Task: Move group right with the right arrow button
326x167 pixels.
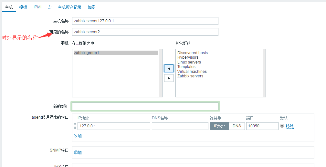Action: click(169, 78)
